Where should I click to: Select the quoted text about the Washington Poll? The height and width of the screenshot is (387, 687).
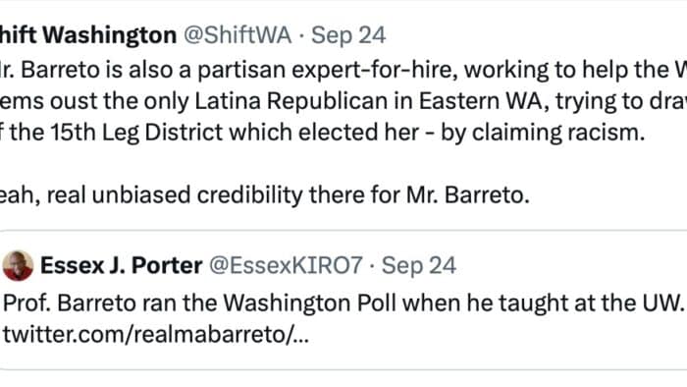tap(343, 304)
